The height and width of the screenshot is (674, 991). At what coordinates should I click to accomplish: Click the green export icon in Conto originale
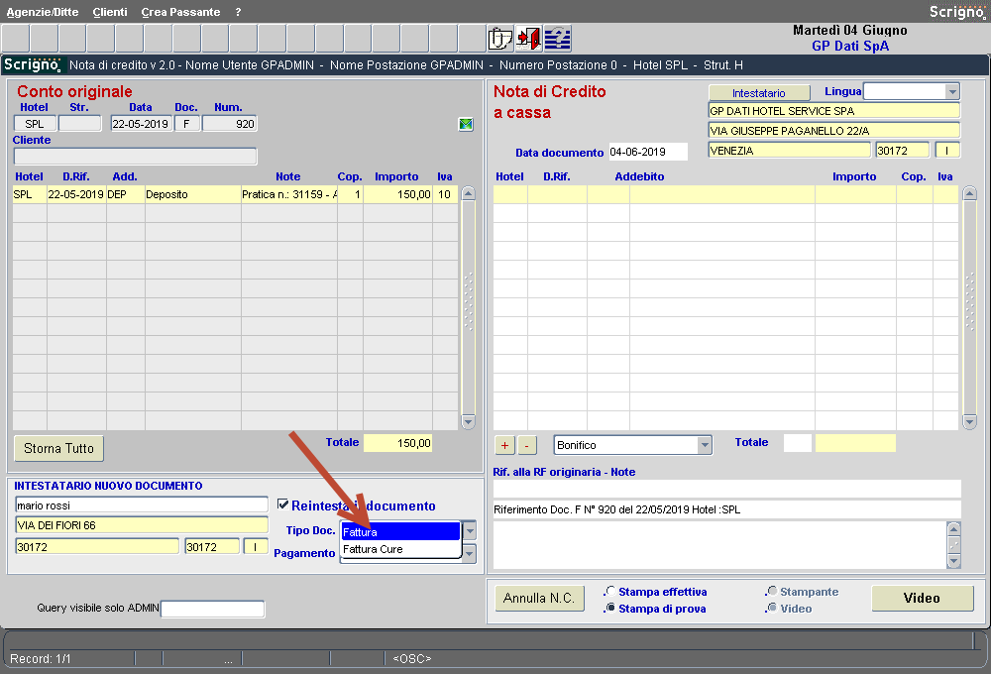coord(465,125)
